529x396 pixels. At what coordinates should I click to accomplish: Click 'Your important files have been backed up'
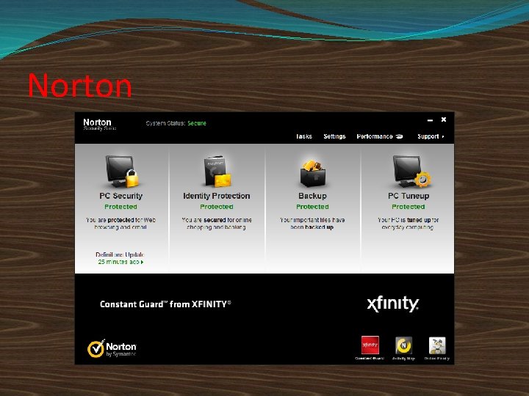[312, 224]
